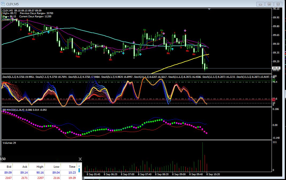Click the 8 Sep 10:20 time axis label

[213, 174]
